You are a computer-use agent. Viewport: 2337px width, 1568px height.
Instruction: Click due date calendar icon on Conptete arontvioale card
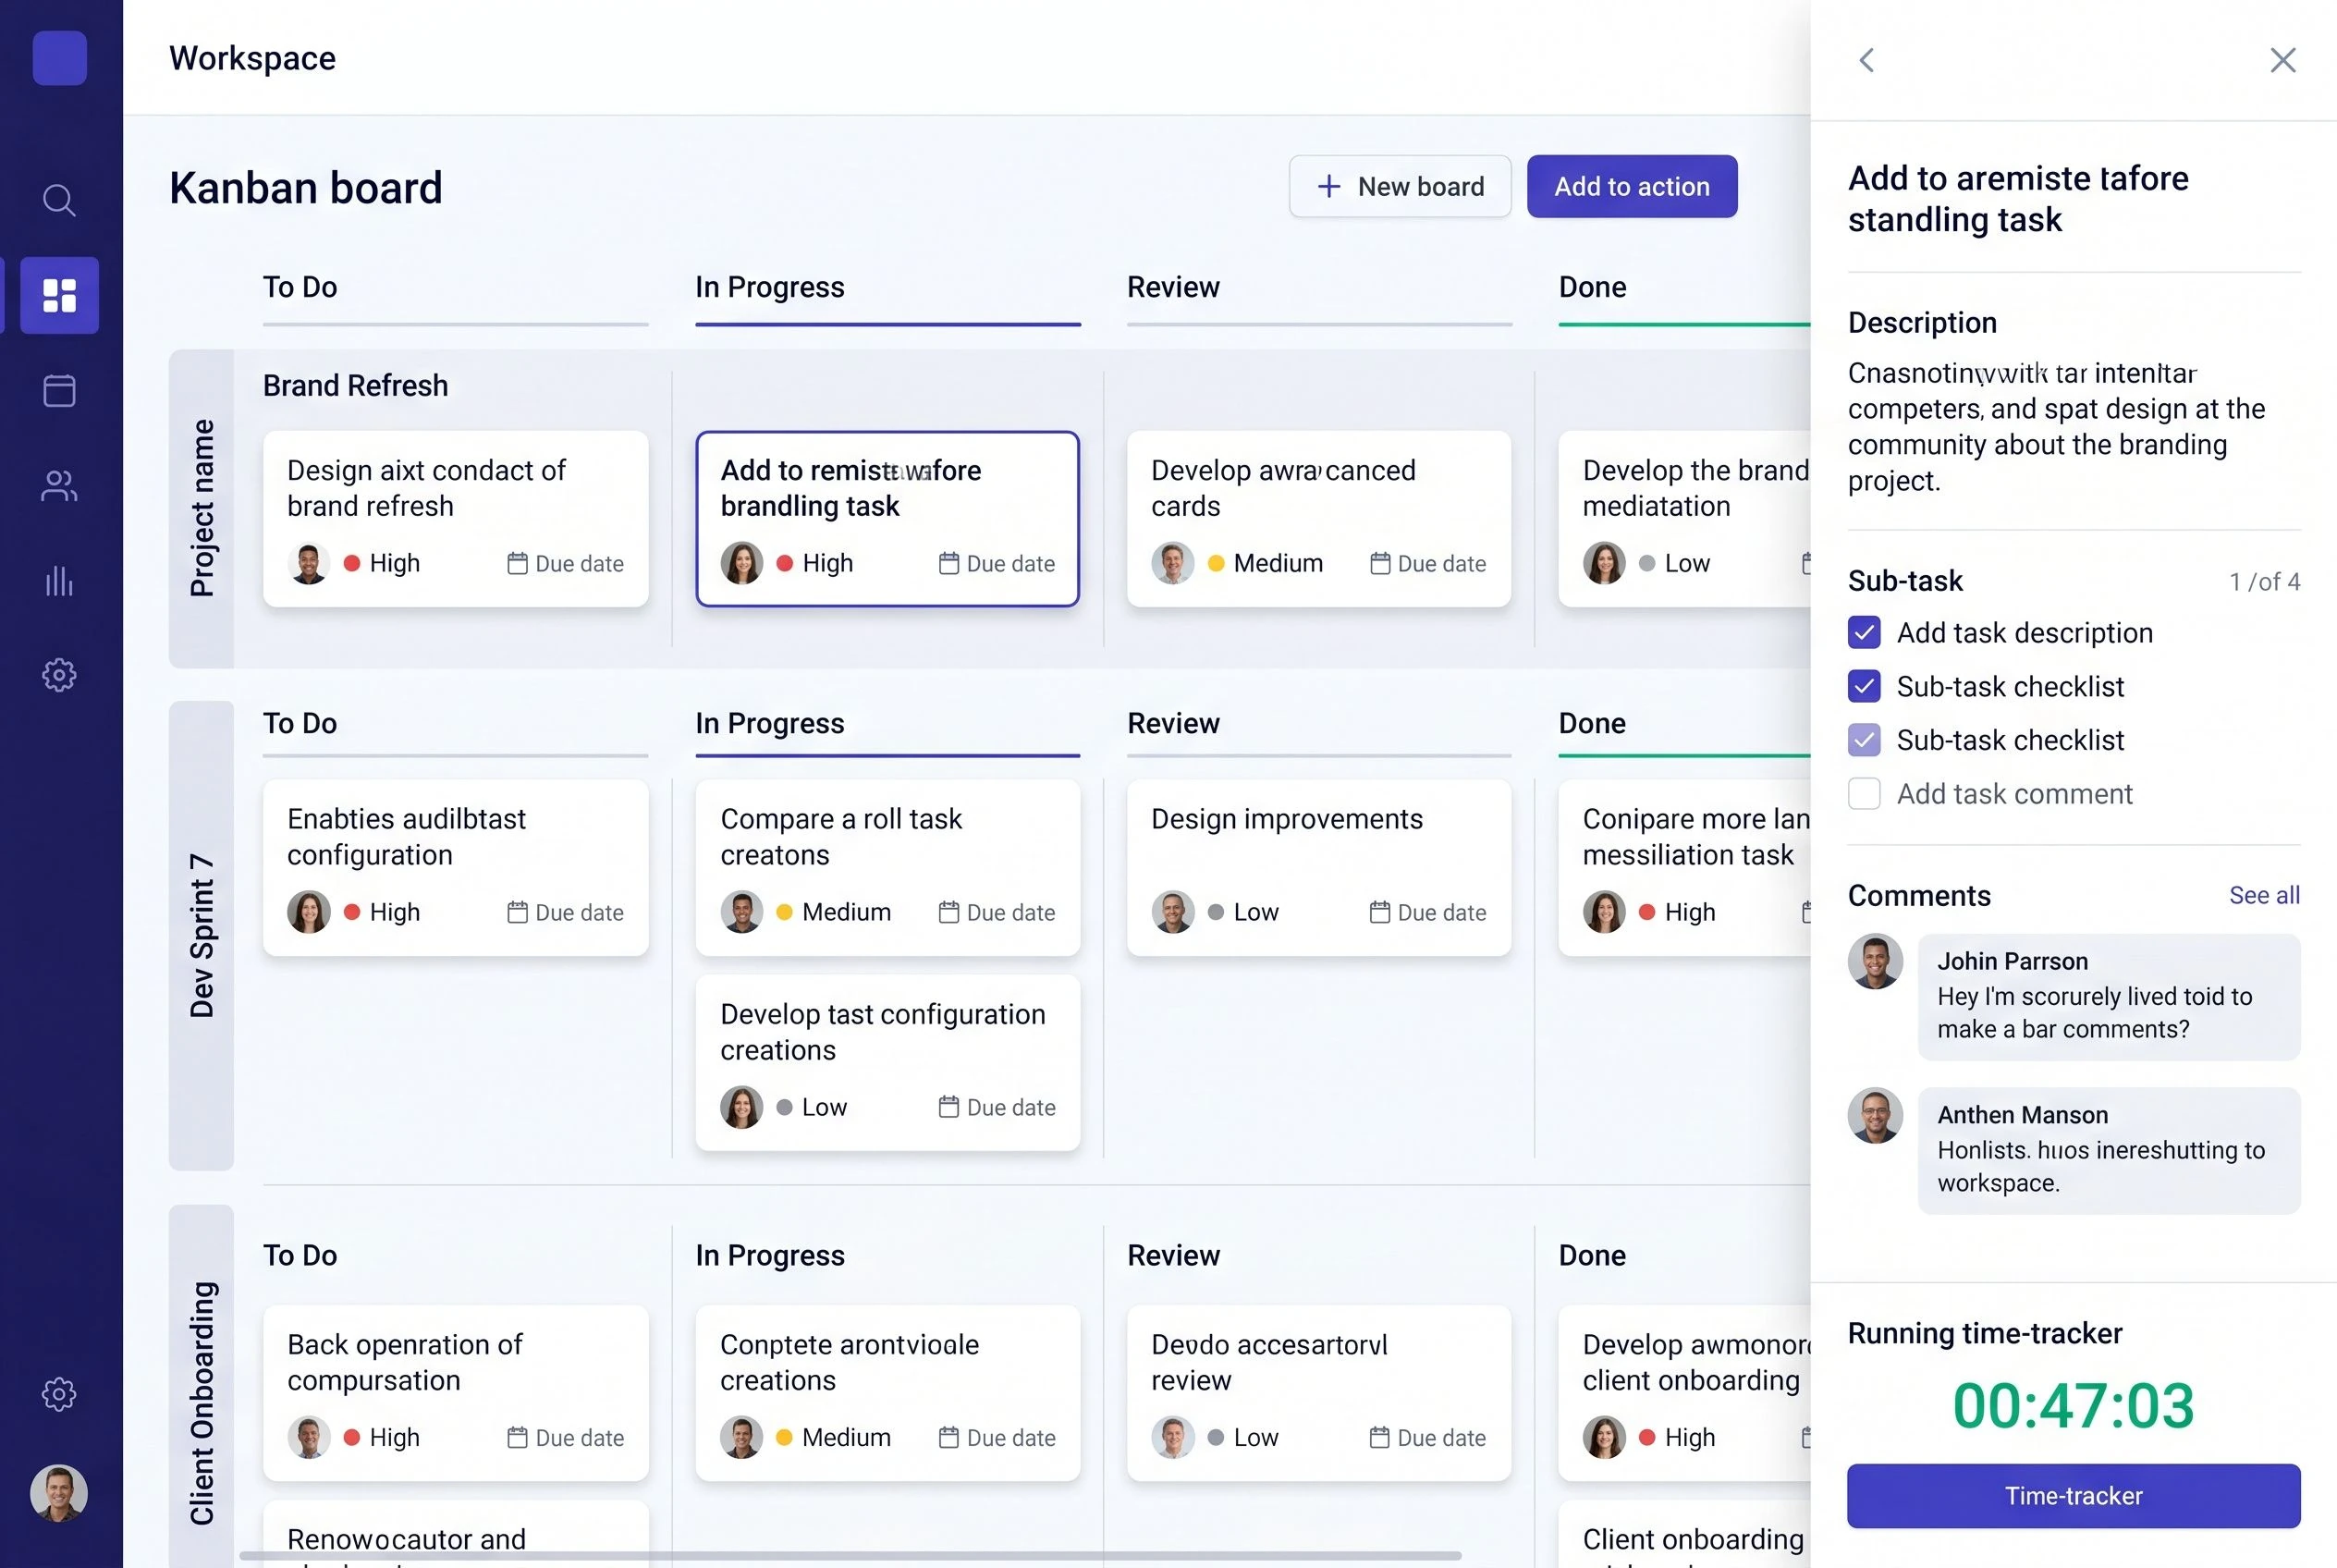[948, 1437]
